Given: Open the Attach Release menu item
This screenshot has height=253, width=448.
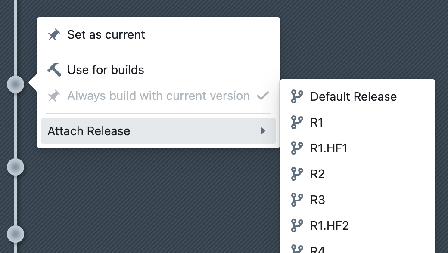Looking at the screenshot, I should pos(89,131).
